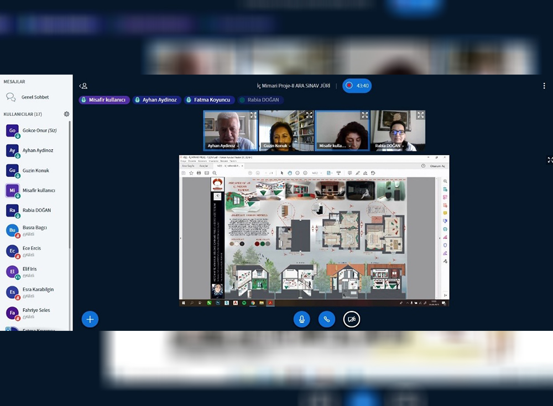
Task: Click the Misafir kullanıcı talking indicator
Action: coord(104,100)
